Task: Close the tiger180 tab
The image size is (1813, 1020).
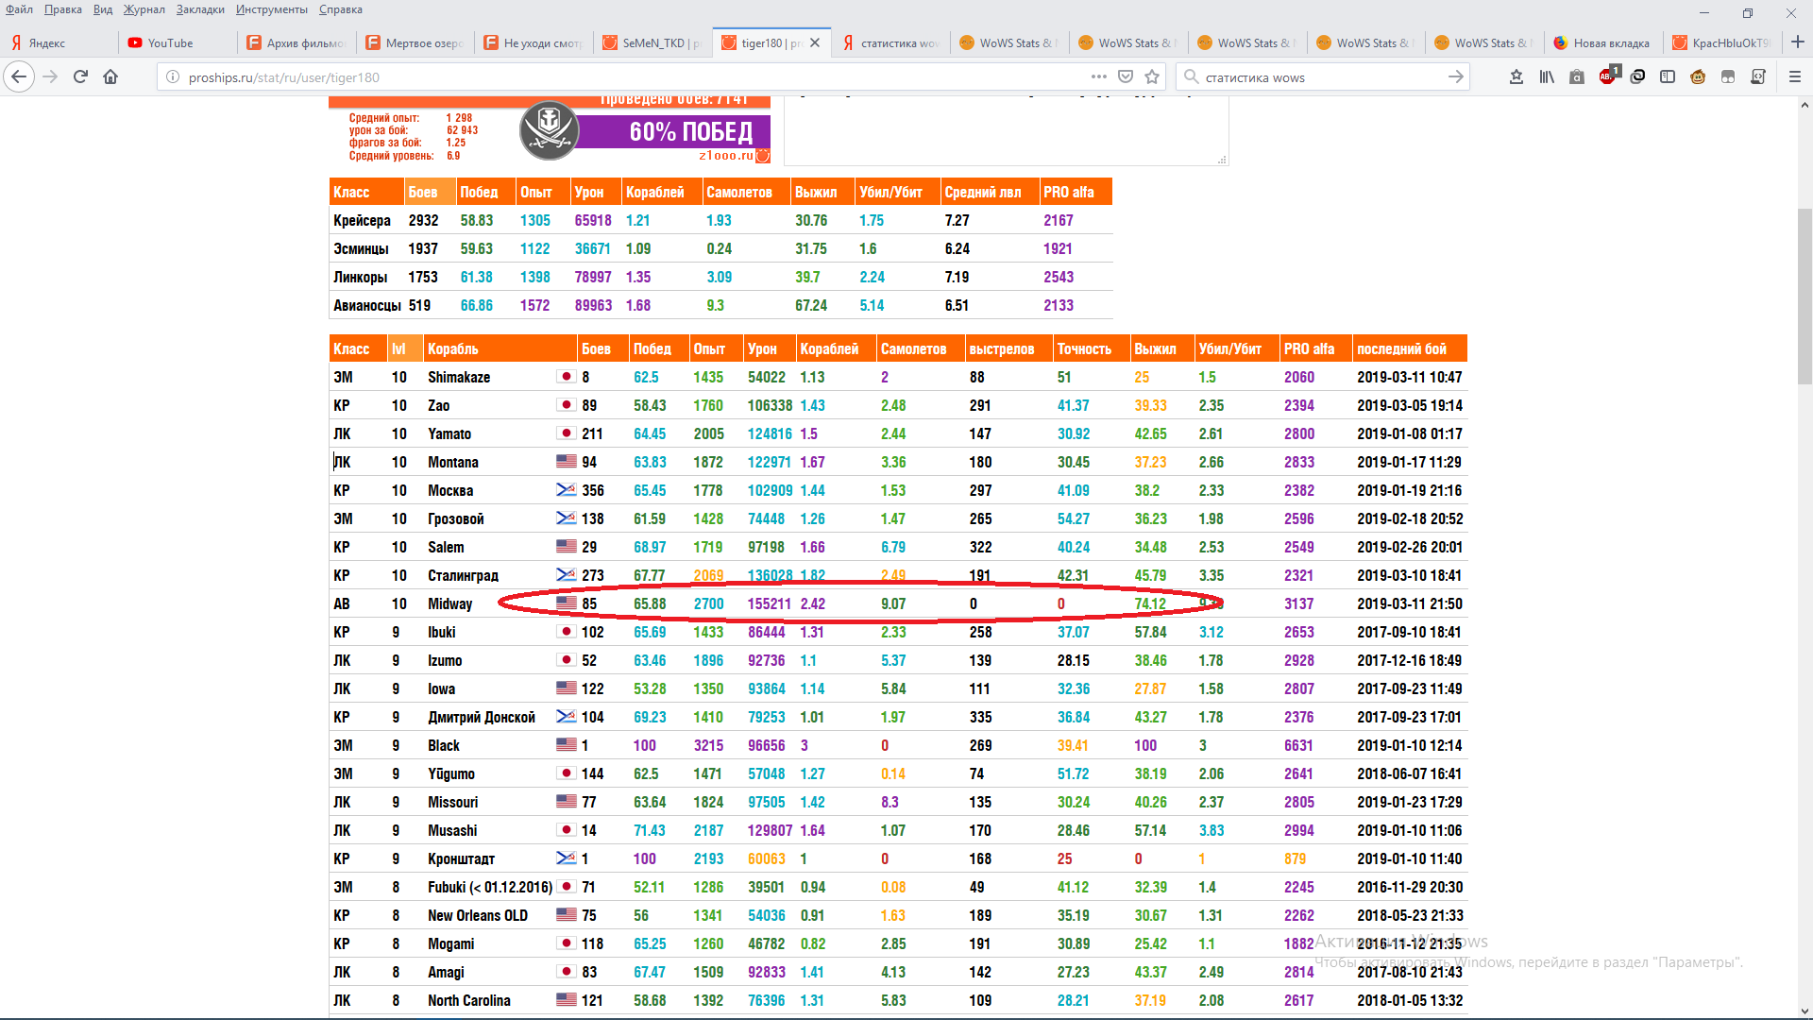Action: [x=815, y=42]
